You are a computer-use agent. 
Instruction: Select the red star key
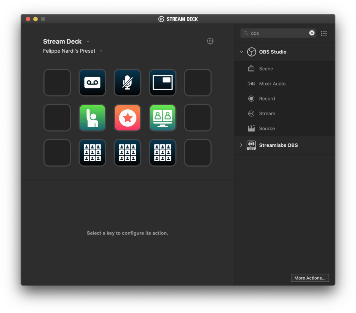(128, 118)
